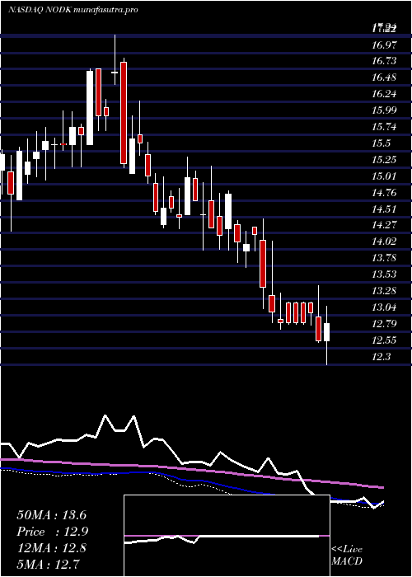412x577 pixels.
Task: Click the Price : 12.9 readout
Action: (53, 532)
